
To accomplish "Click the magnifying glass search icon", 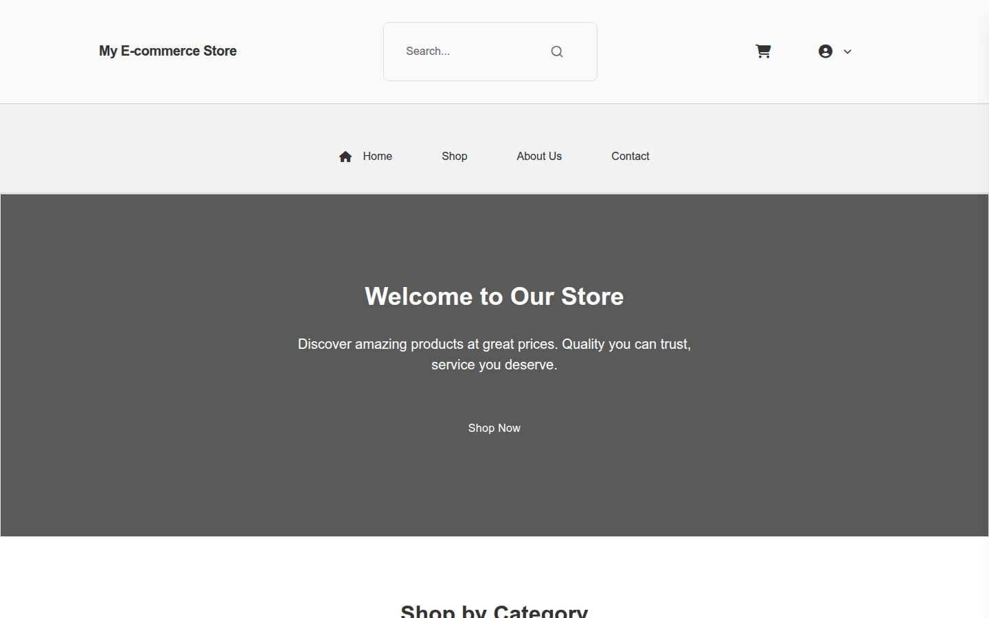I will [x=557, y=51].
